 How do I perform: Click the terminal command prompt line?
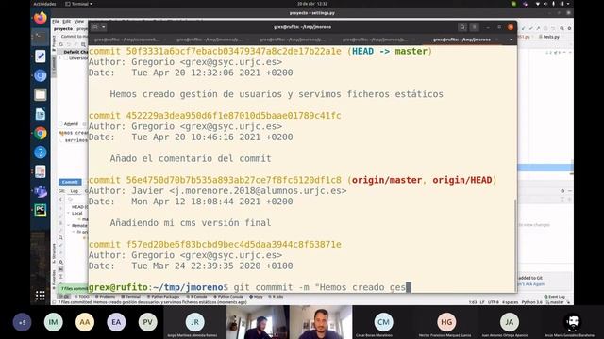(249, 287)
